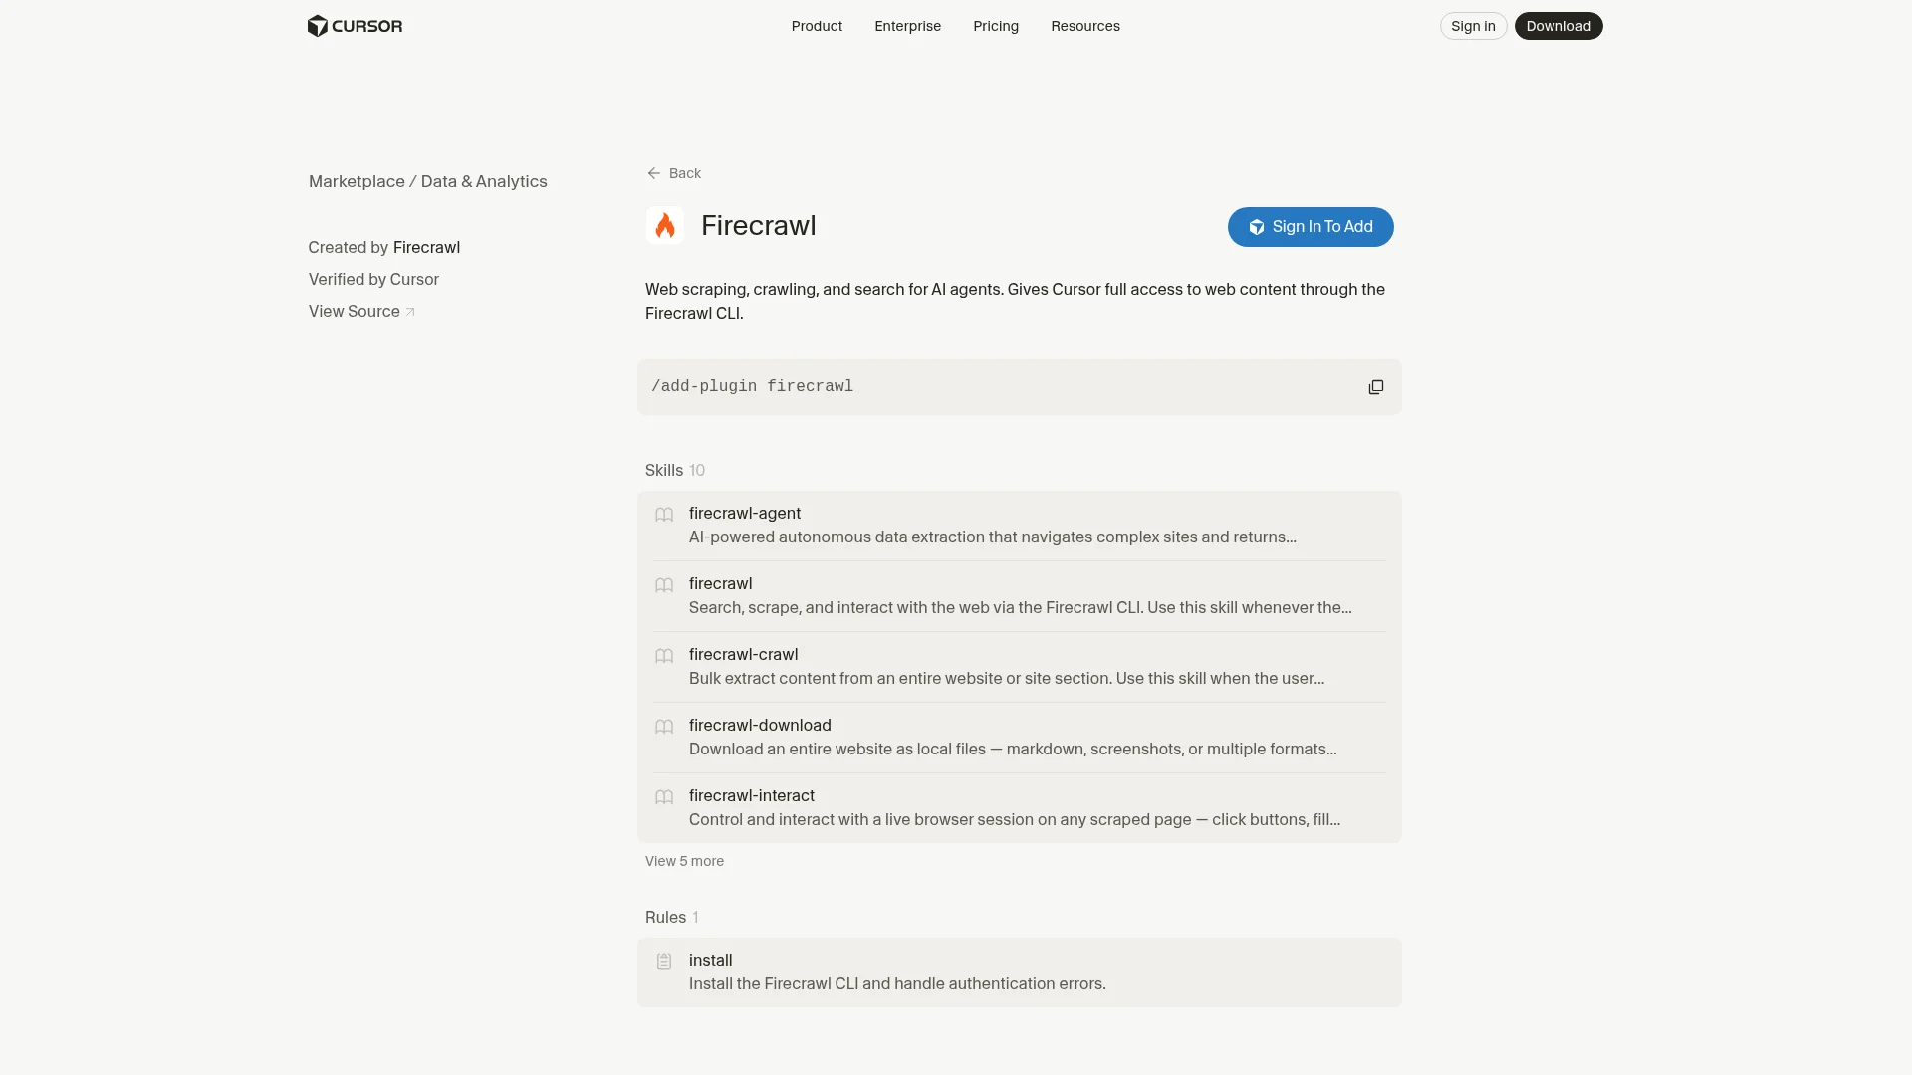Click the book icon beside firecrawl-download
The width and height of the screenshot is (1912, 1075).
(x=664, y=727)
